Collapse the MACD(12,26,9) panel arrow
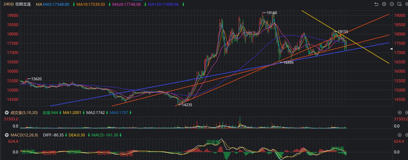 tap(7, 135)
